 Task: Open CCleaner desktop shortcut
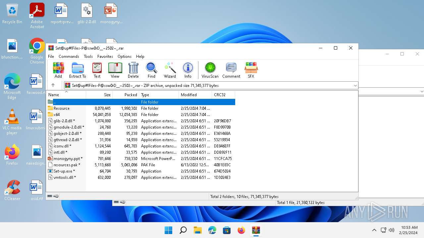click(x=12, y=190)
